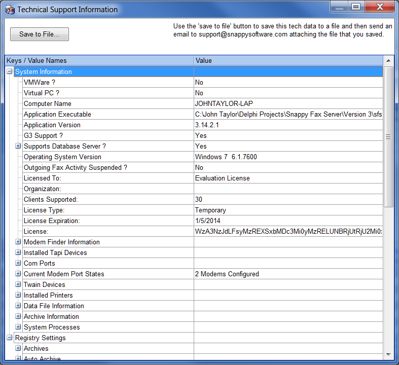Expand Data File Information node
Viewport: 399px width, 365px height.
tap(18, 306)
